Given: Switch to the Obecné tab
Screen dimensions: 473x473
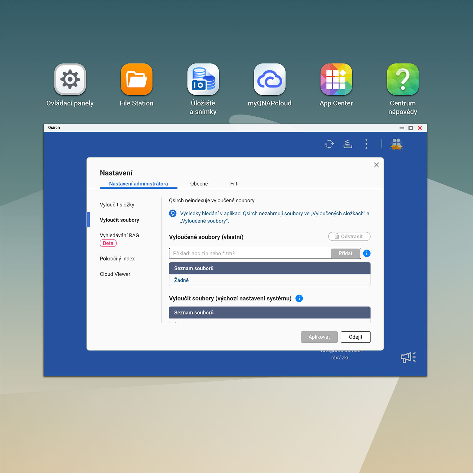Looking at the screenshot, I should [x=199, y=184].
